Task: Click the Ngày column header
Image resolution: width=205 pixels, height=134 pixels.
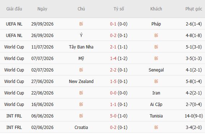Action: 42,9
